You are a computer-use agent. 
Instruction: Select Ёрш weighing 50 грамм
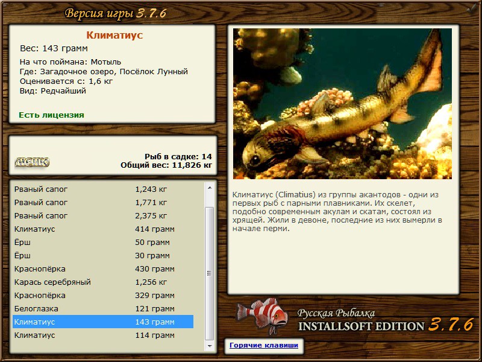point(103,243)
